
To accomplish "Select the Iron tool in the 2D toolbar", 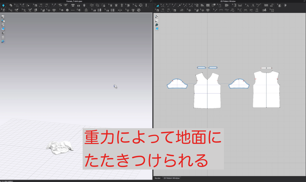I will (182, 10).
